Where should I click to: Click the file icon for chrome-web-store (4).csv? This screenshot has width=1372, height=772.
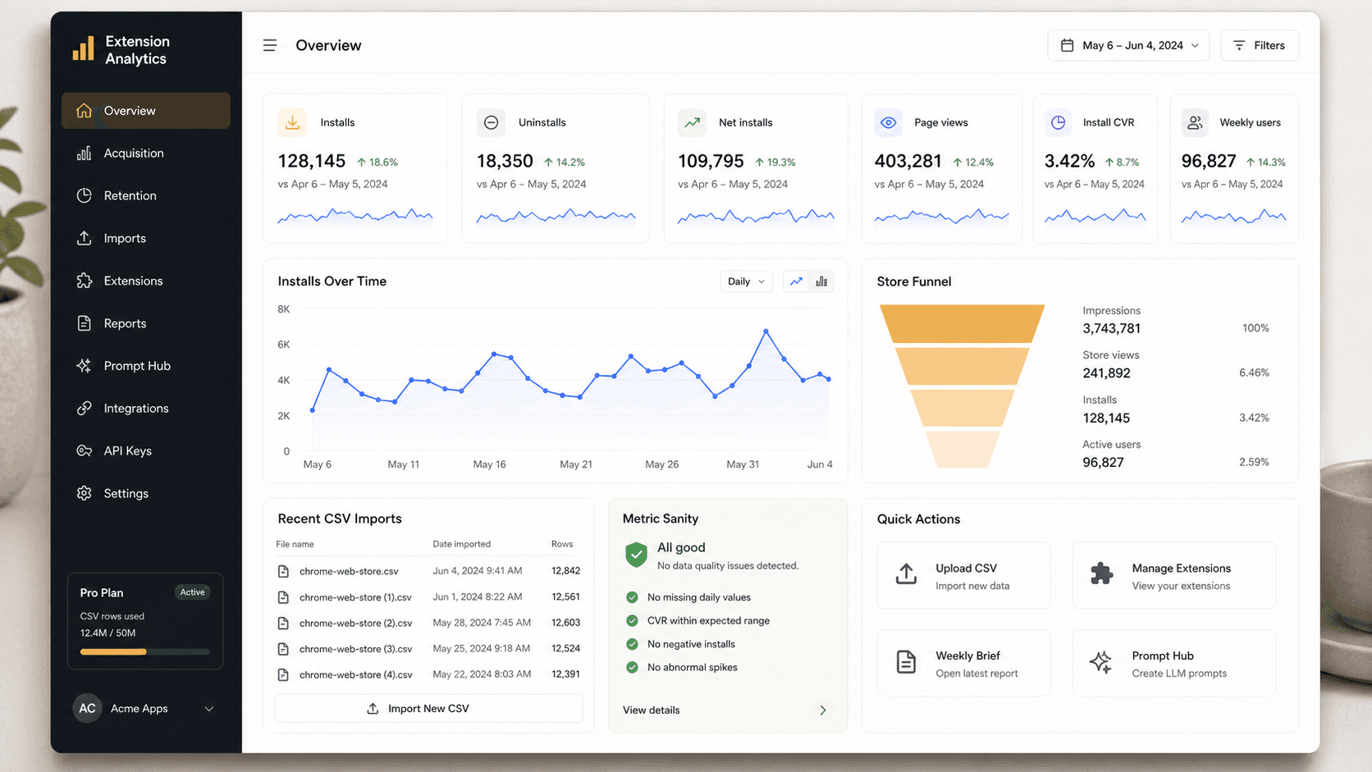(283, 674)
